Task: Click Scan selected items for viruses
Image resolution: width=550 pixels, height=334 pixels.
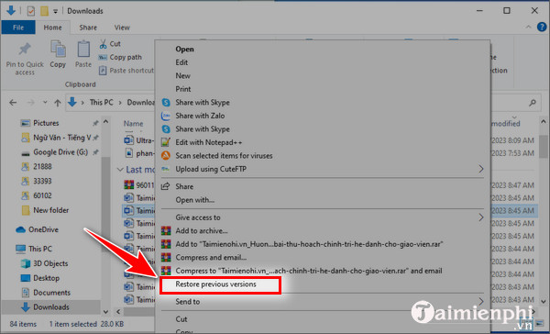Action: (224, 156)
